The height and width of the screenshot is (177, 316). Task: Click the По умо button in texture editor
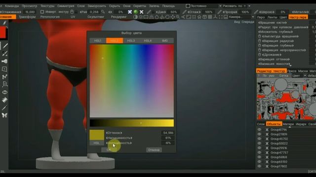269,76
